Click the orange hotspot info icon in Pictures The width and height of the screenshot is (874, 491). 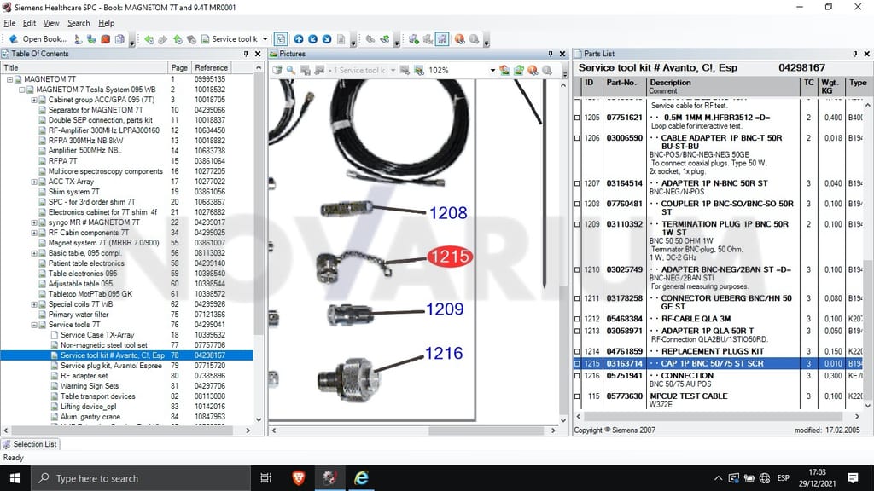533,70
